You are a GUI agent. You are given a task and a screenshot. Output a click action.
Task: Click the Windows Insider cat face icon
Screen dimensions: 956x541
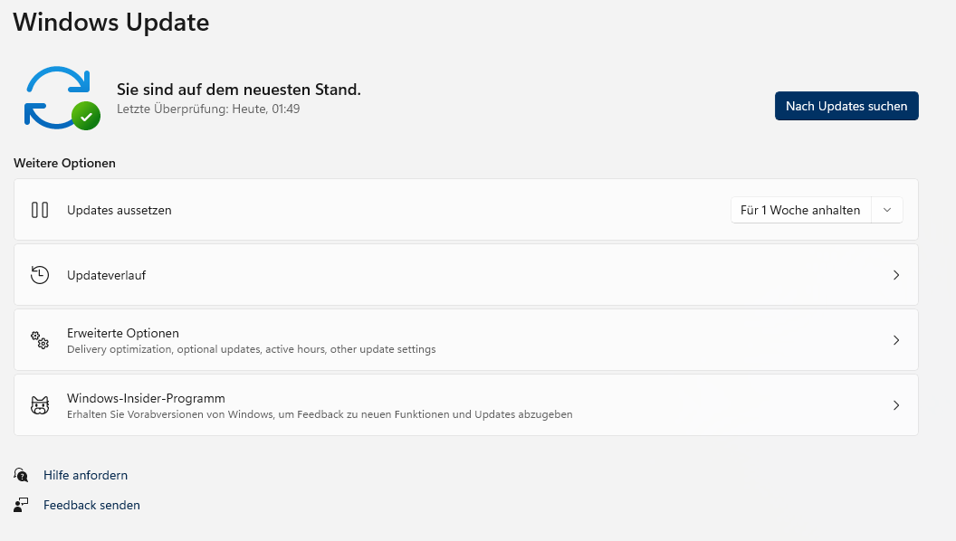(40, 405)
